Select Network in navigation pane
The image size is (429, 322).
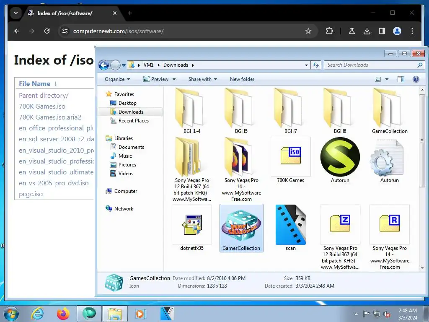pos(124,209)
